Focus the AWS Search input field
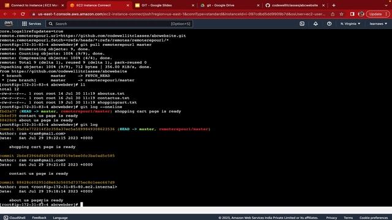392x220 pixels. click(x=119, y=24)
